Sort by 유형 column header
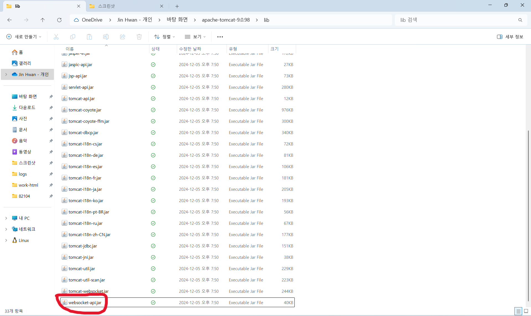Viewport: 531px width, 316px height. (233, 49)
